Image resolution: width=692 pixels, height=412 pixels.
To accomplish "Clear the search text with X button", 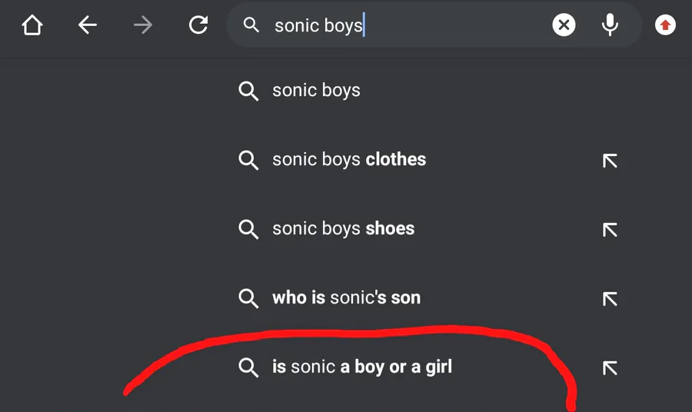I will pyautogui.click(x=564, y=25).
